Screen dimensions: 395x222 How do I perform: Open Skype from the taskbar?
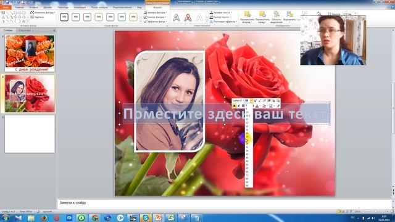tap(146, 218)
